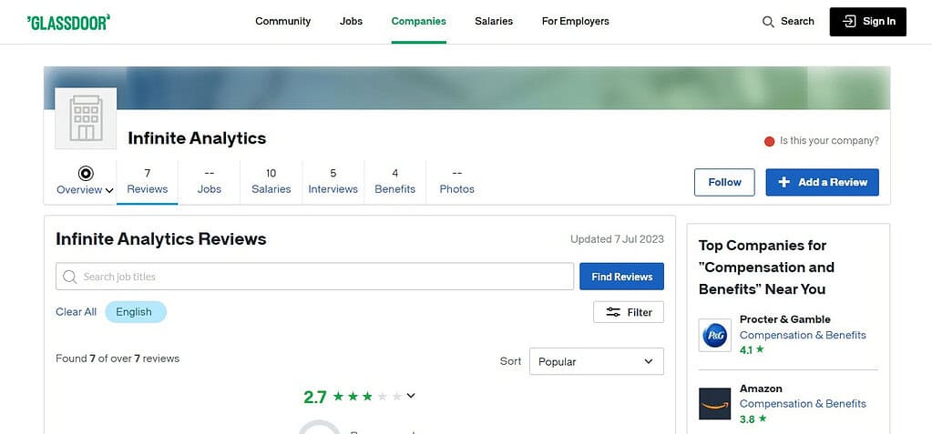Click the magnifier icon in job titles field

click(x=69, y=277)
